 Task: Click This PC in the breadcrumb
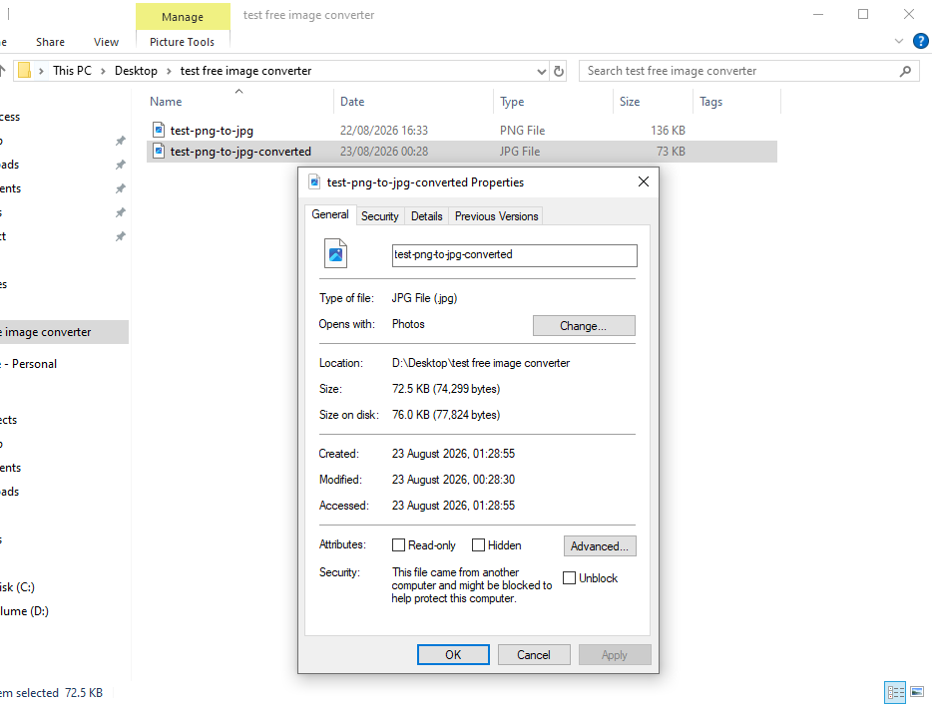click(x=72, y=71)
